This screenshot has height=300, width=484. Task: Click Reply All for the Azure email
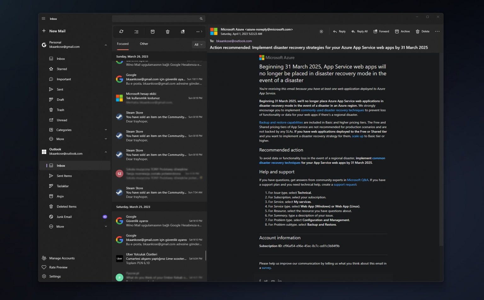(x=359, y=31)
